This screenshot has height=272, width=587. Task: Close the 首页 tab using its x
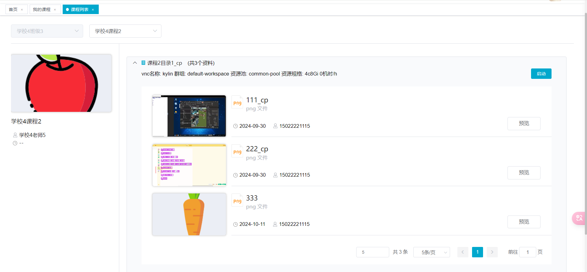(x=22, y=10)
